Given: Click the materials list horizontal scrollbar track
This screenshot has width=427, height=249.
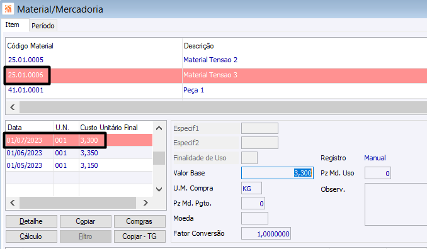Looking at the screenshot, I should click(x=223, y=107).
